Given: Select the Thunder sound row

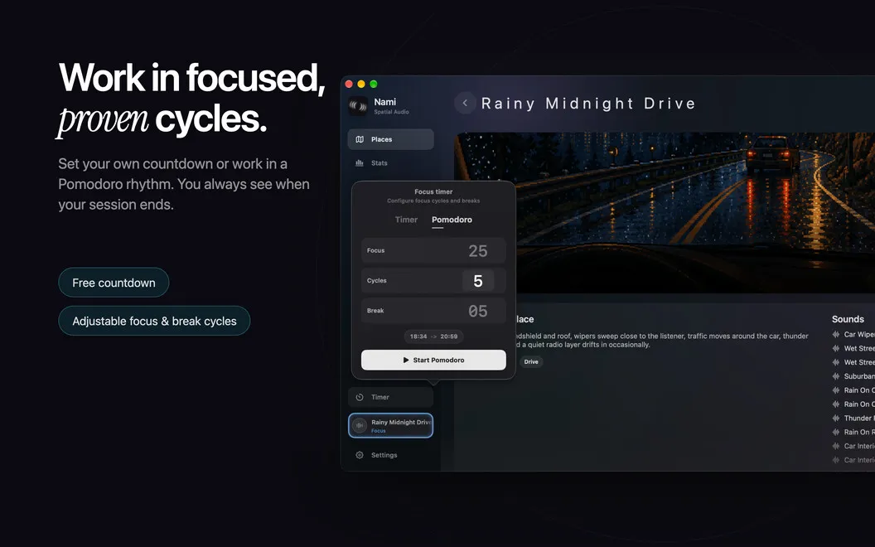Looking at the screenshot, I should [853, 418].
